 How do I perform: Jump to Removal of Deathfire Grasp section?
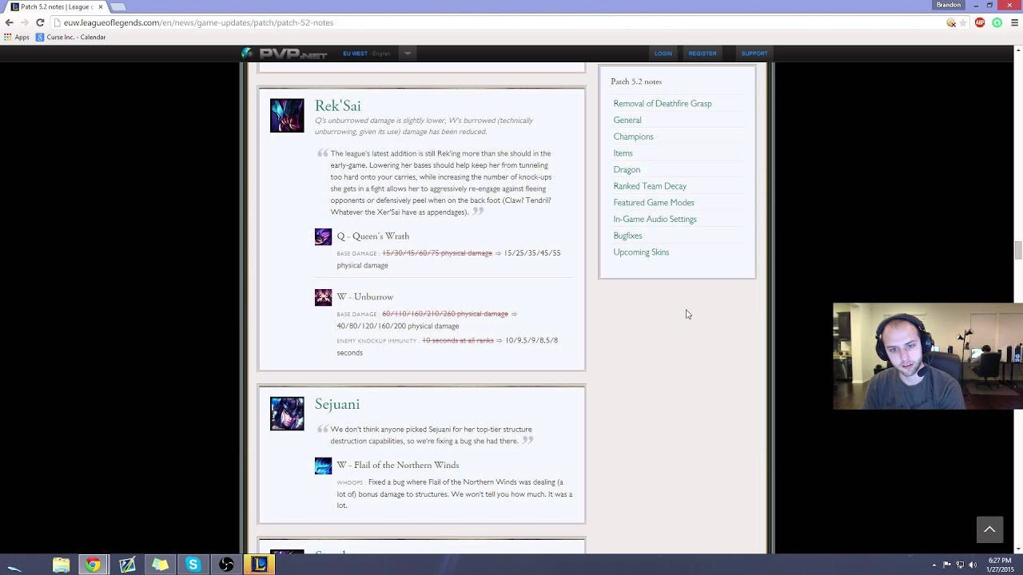point(662,104)
